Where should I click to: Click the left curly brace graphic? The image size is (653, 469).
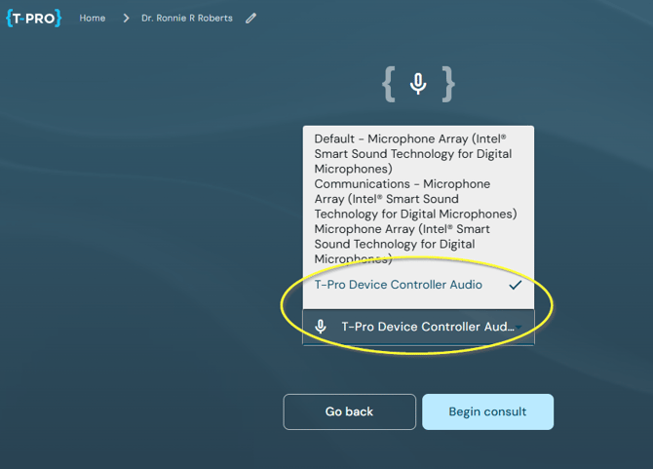(389, 84)
